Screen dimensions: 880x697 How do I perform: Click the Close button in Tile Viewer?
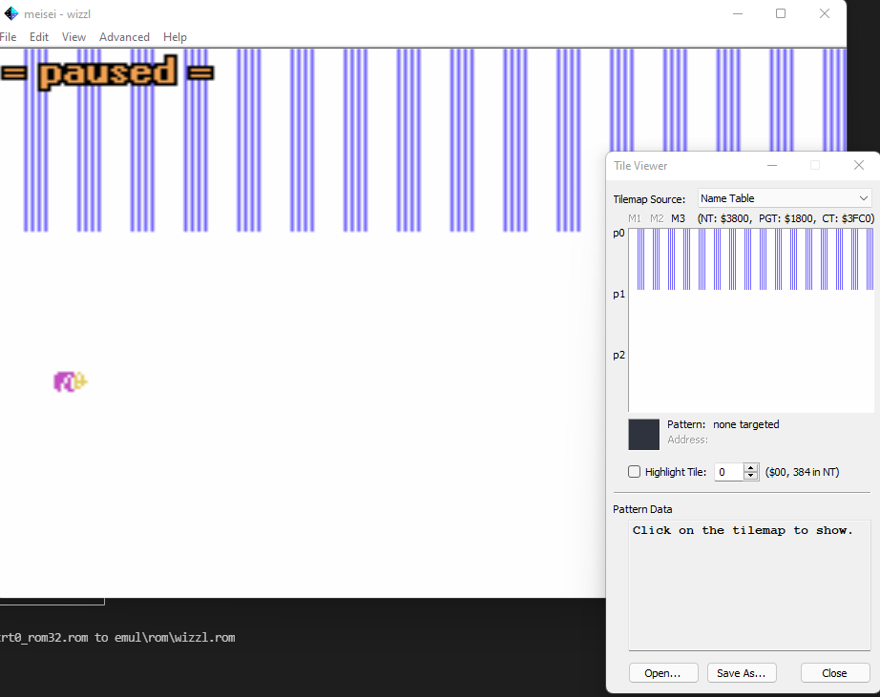pyautogui.click(x=834, y=673)
